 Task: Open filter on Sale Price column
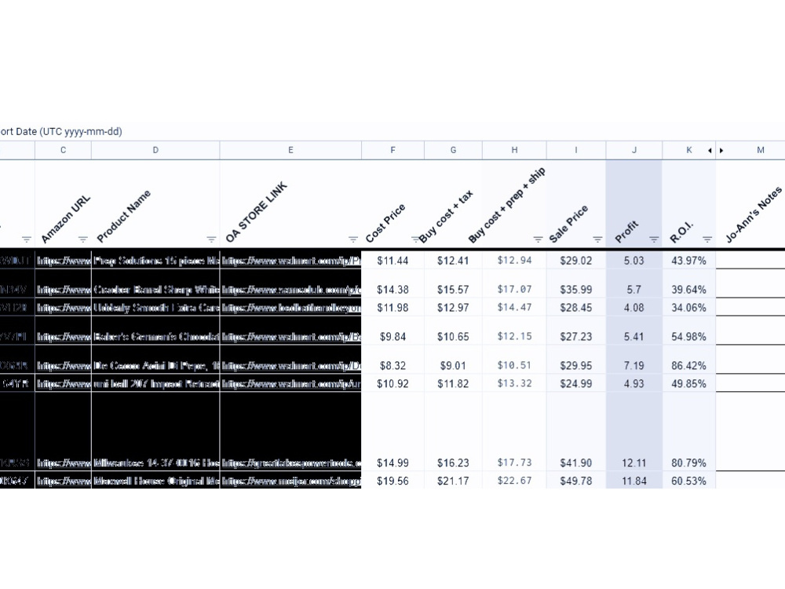pyautogui.click(x=597, y=240)
